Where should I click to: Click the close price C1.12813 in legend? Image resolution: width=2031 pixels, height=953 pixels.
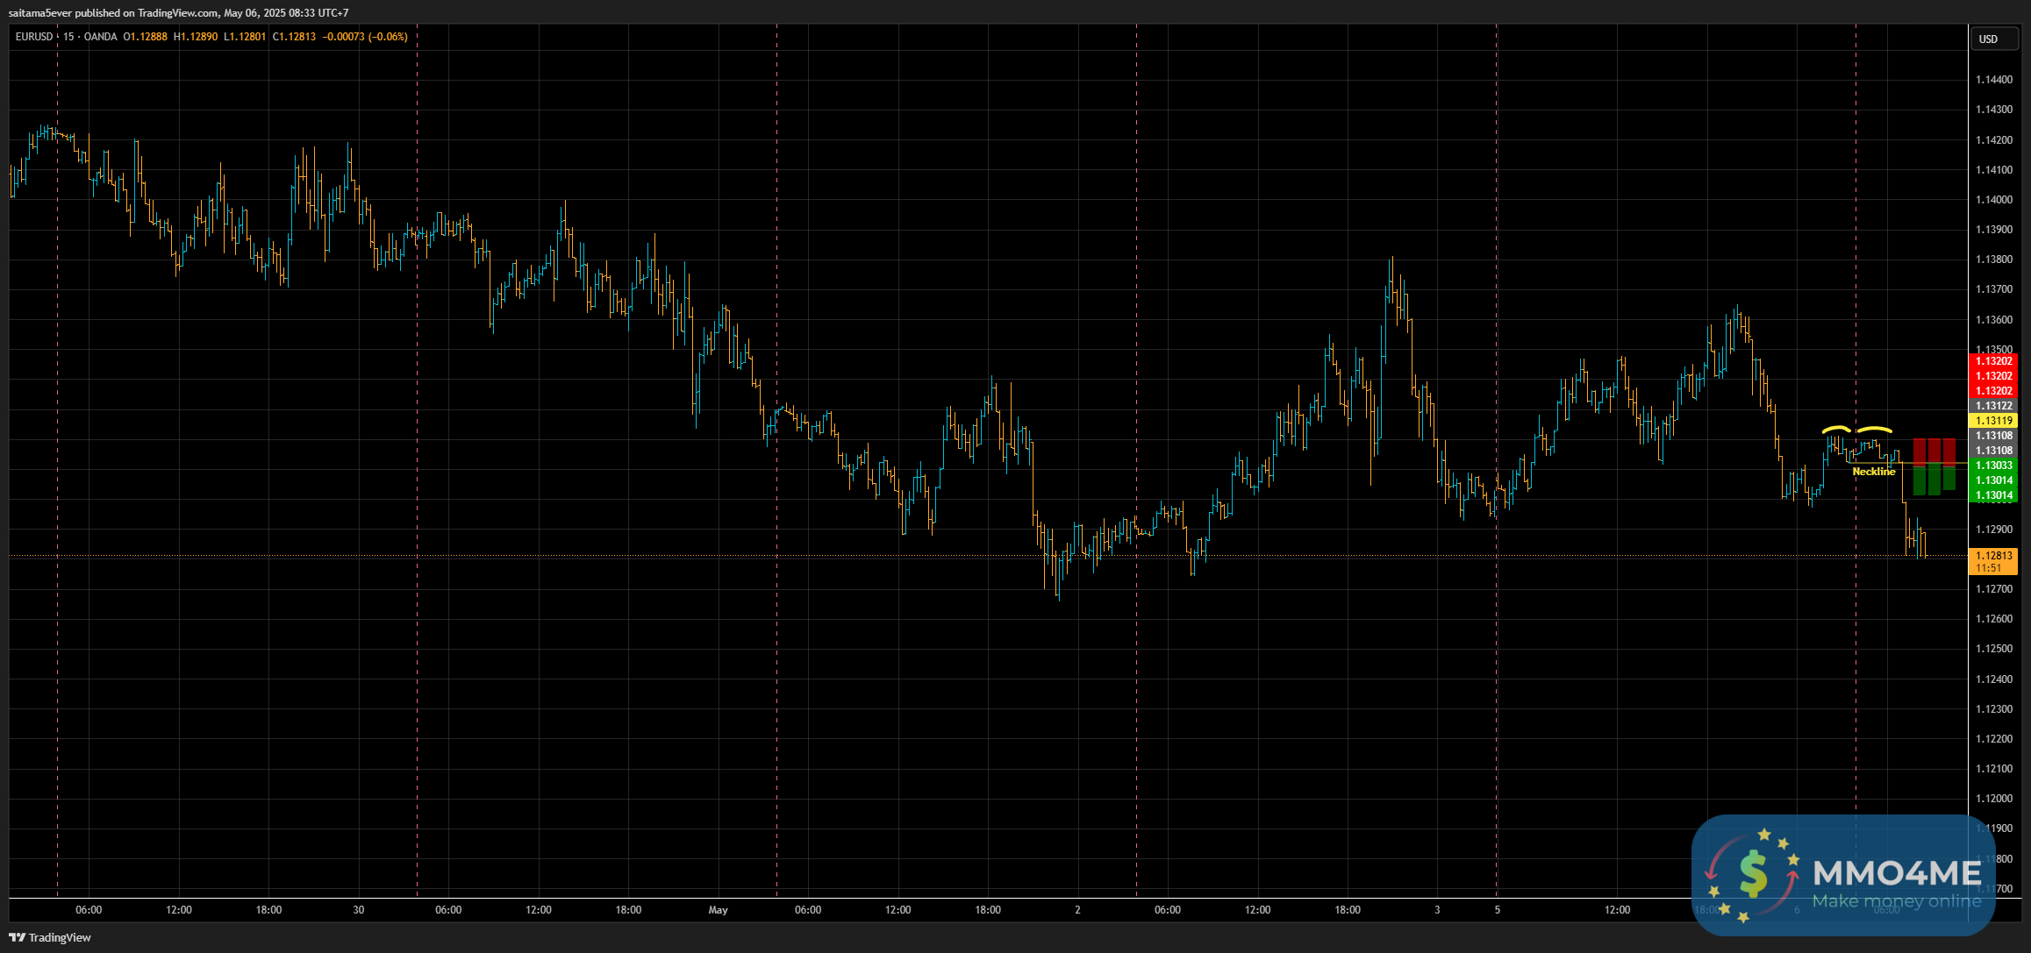(294, 37)
